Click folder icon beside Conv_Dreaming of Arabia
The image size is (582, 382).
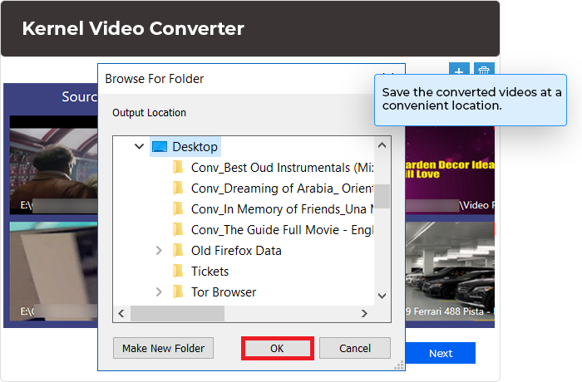[178, 188]
